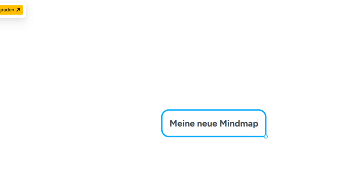This screenshot has height=187, width=355.
Task: Click empty canvas below the root node
Action: [214, 162]
